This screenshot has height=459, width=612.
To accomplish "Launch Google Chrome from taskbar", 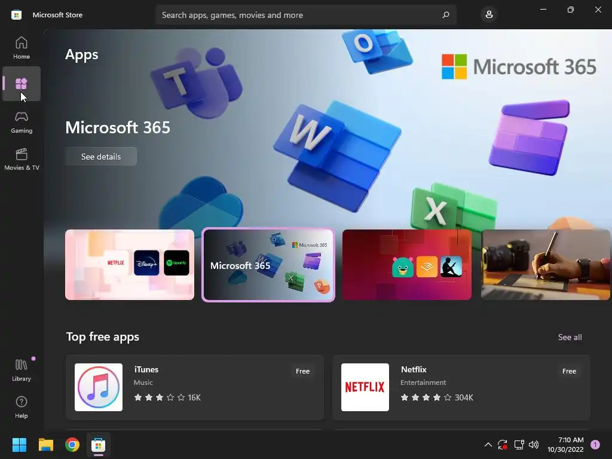I will [x=72, y=445].
